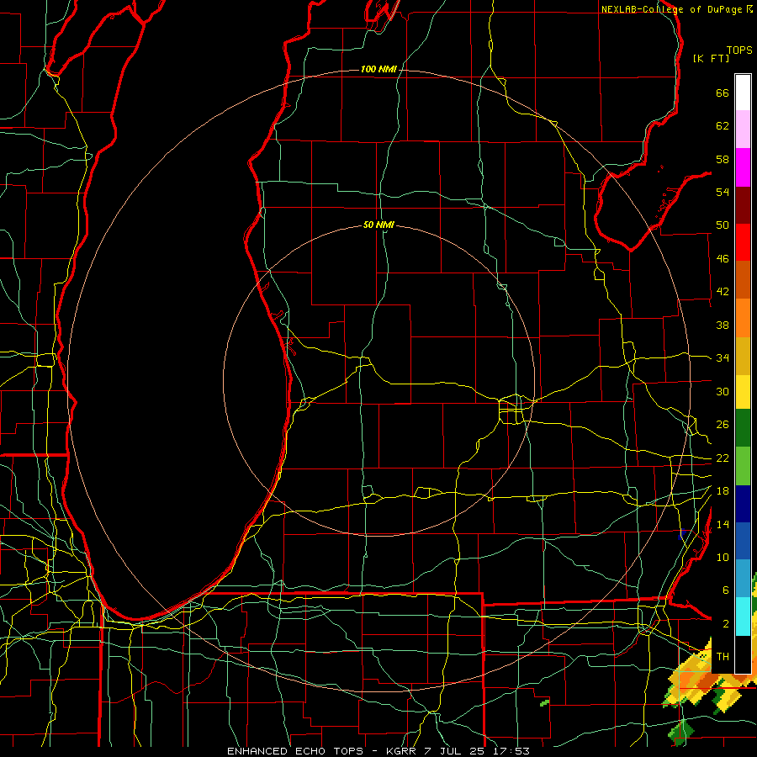Click the legend label 'TH'
Image resolution: width=757 pixels, height=757 pixels.
coord(723,657)
